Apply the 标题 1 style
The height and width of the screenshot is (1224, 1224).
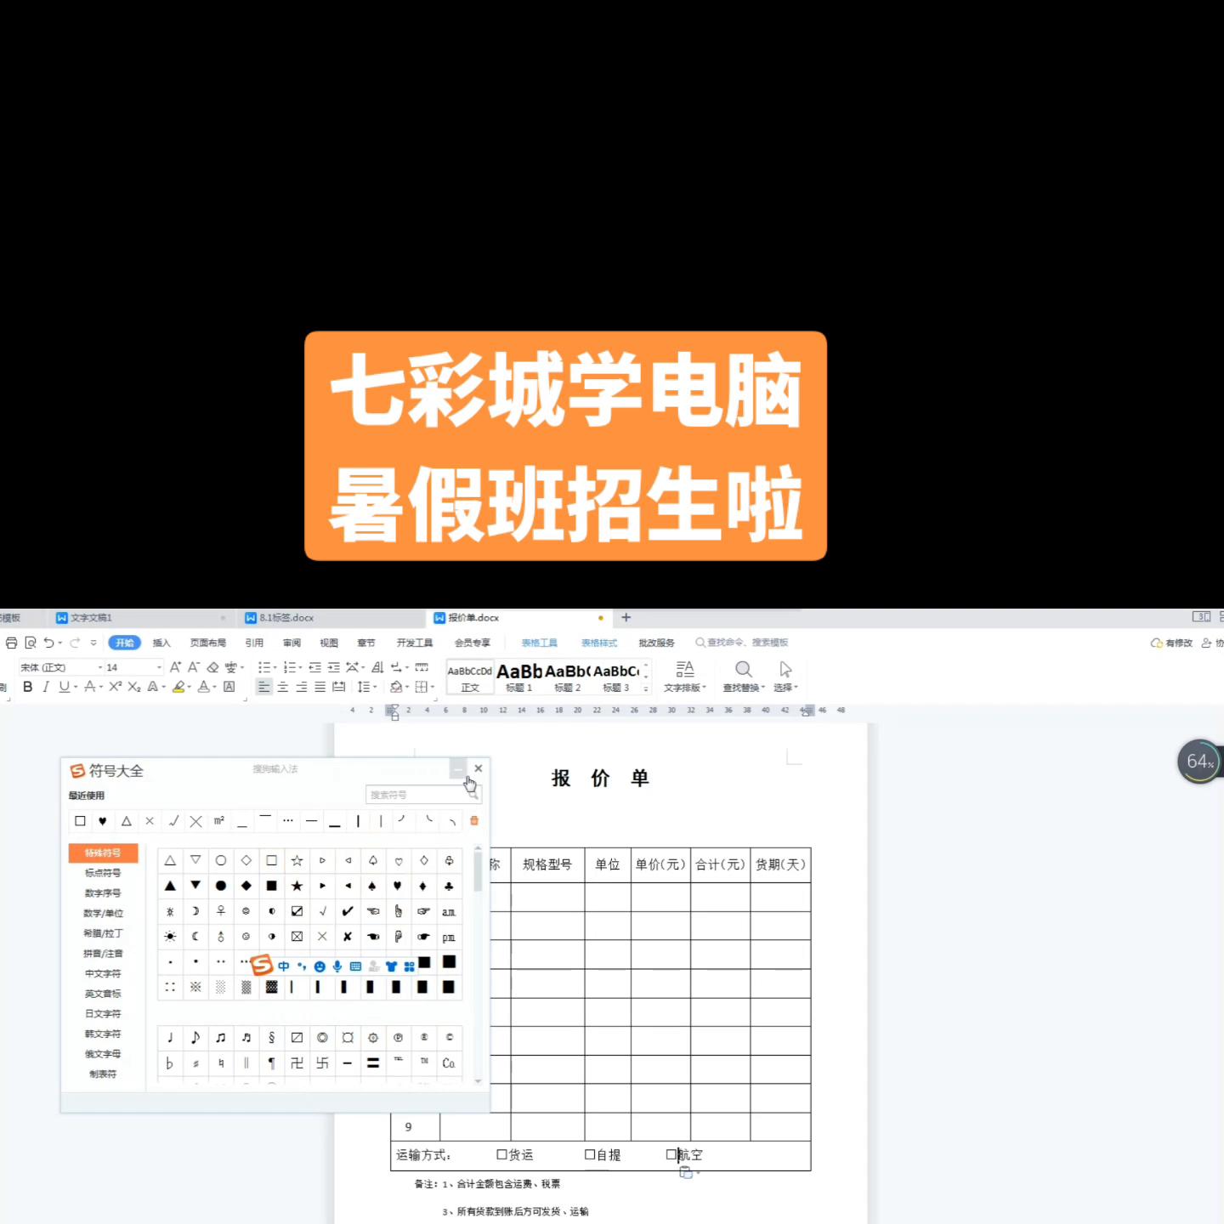coord(518,677)
